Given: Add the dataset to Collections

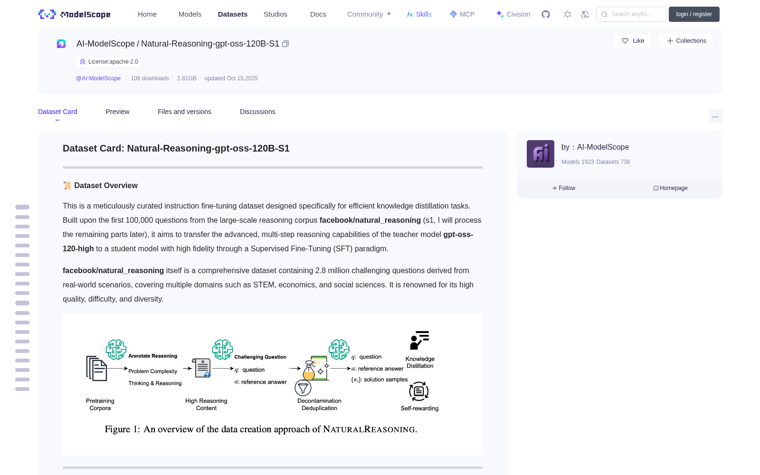Looking at the screenshot, I should 686,41.
